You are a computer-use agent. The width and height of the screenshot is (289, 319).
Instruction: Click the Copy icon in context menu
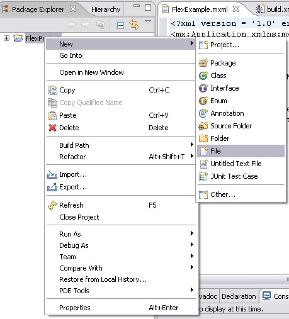[x=52, y=90]
